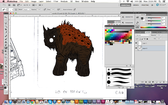168x105 pixels.
Task: Switch to the Painting workspace
Action: click(x=145, y=5)
